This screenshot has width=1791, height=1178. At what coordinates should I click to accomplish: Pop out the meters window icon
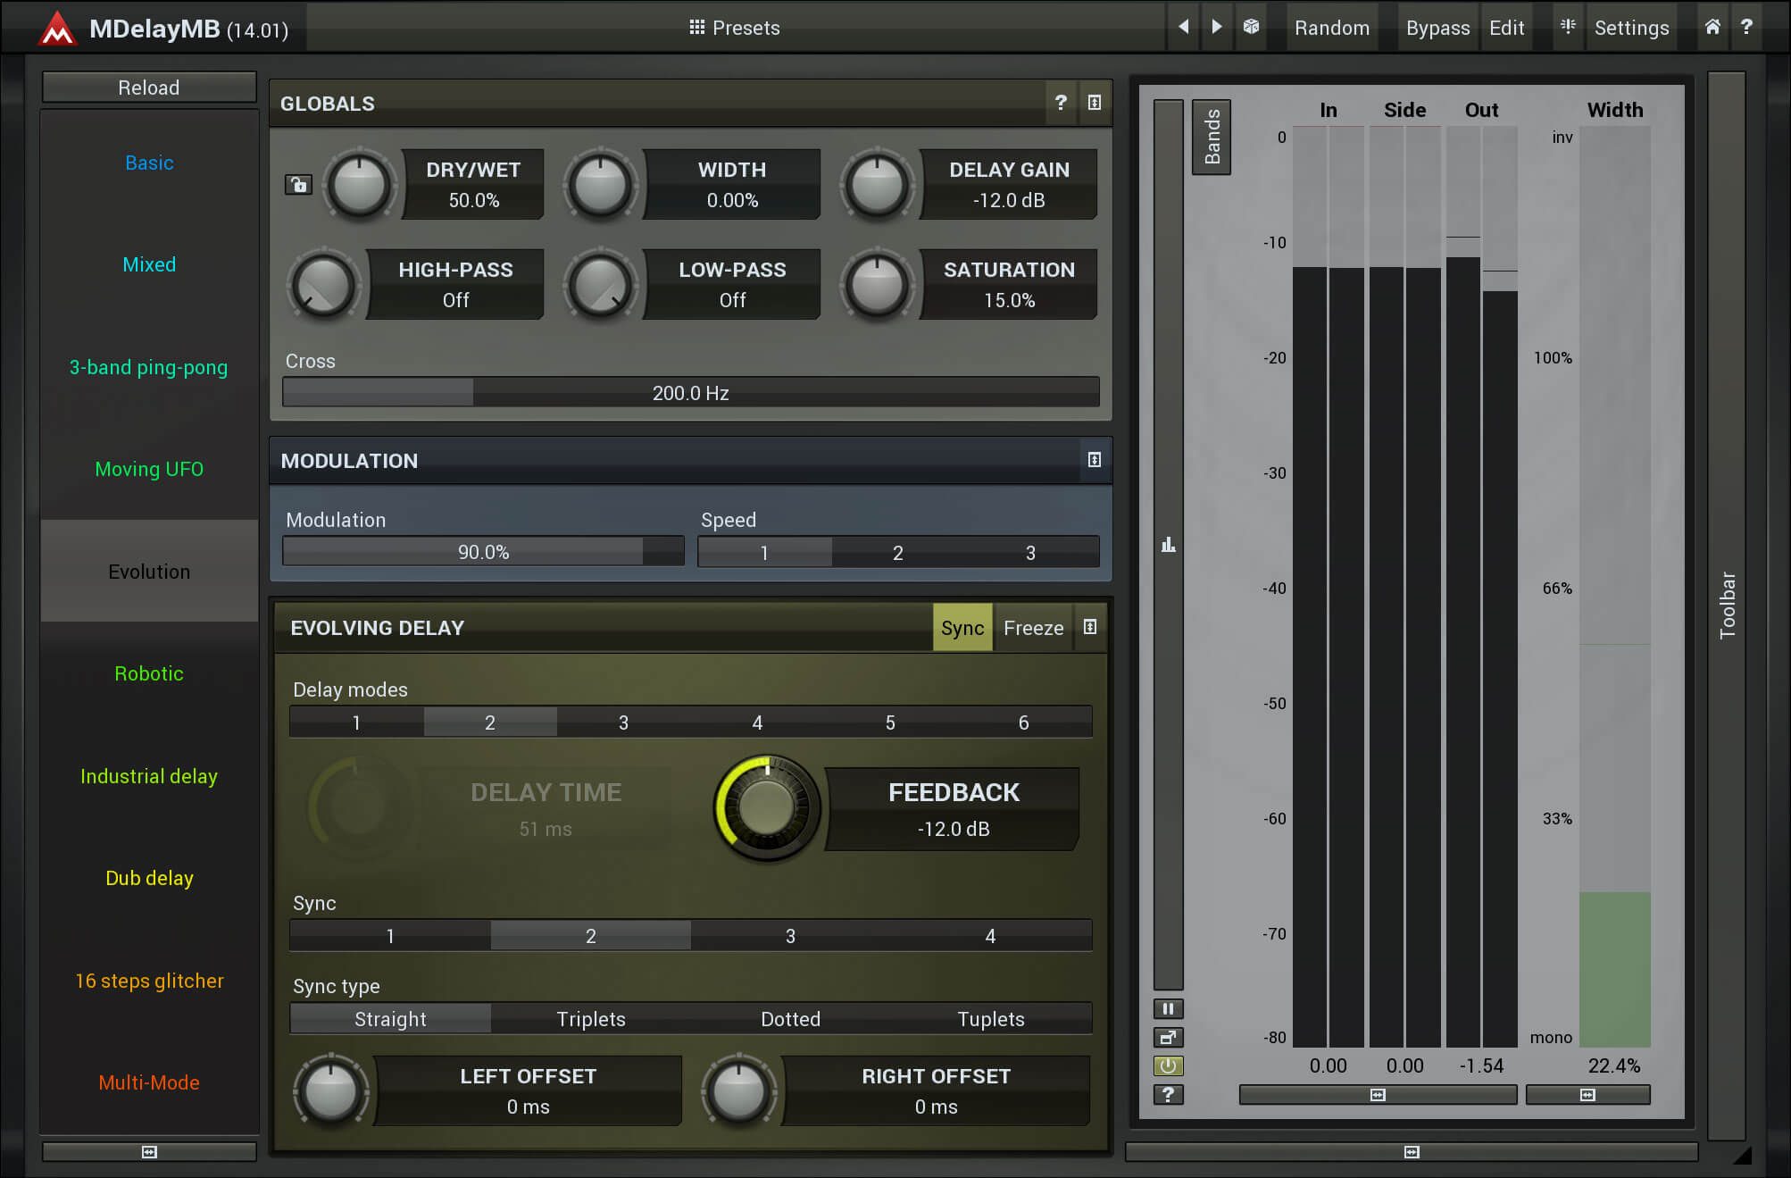[x=1168, y=1037]
